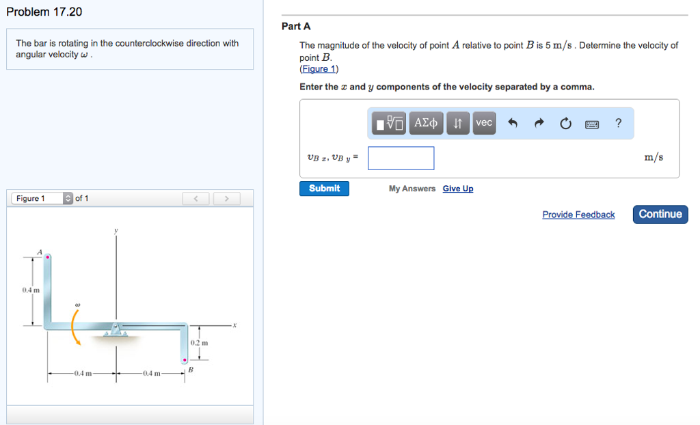Screen dimensions: 700x425
Task: Undo the last answer edit
Action: [x=513, y=124]
